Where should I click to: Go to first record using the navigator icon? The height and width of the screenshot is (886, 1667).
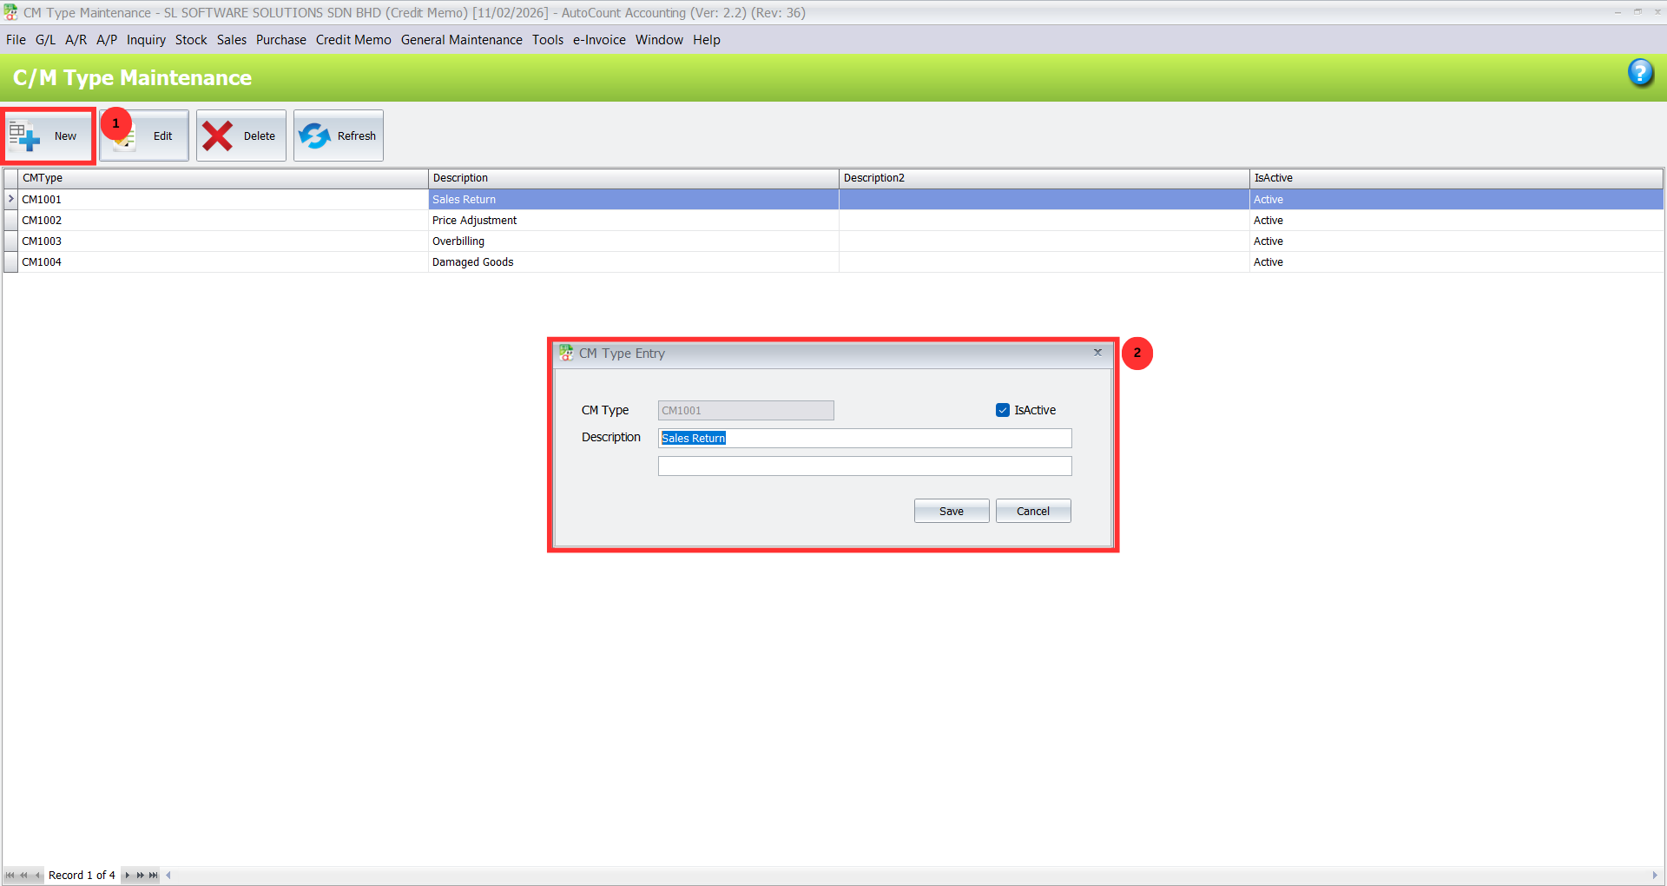[9, 875]
